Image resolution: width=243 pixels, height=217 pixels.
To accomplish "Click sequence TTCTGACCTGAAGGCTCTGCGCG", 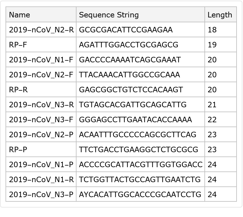I will [138, 150].
